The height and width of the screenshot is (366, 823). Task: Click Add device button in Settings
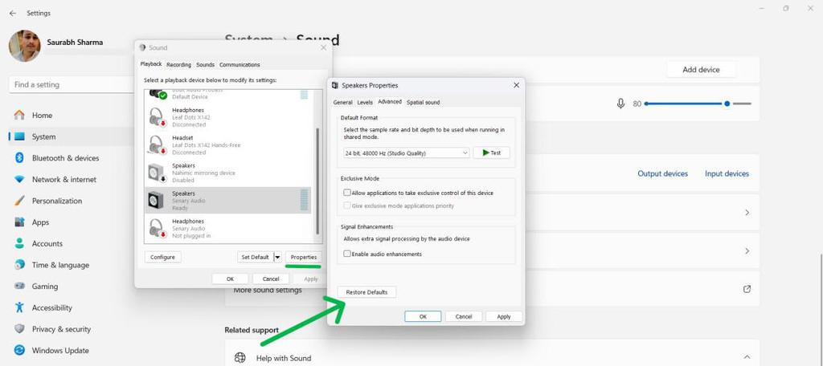(701, 69)
